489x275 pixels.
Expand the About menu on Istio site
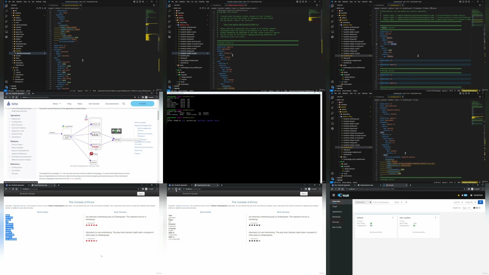(x=57, y=104)
